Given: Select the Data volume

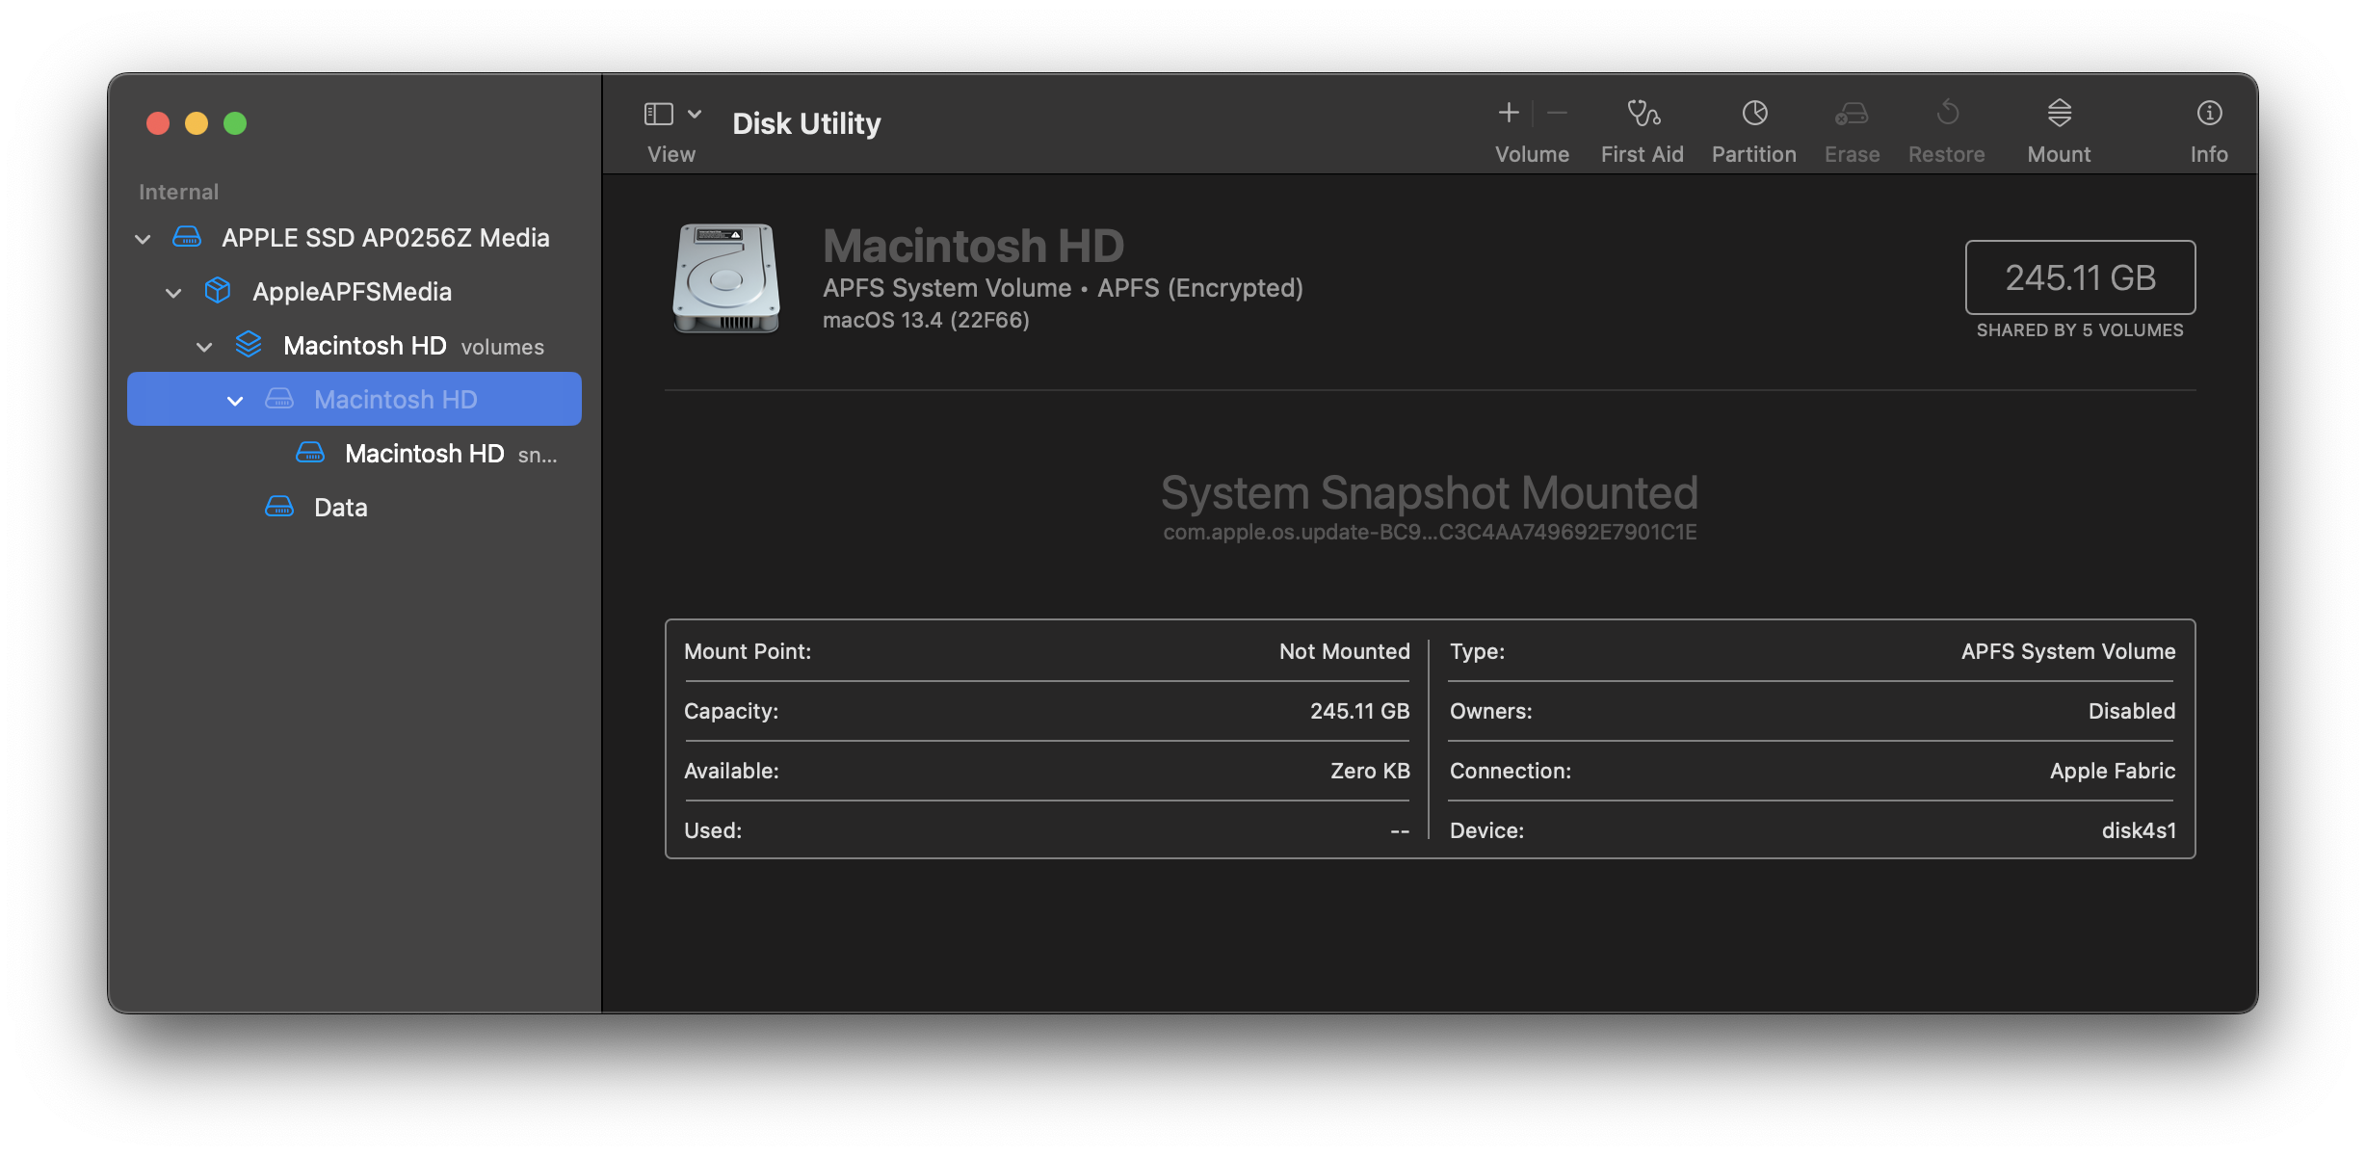Looking at the screenshot, I should coord(340,508).
